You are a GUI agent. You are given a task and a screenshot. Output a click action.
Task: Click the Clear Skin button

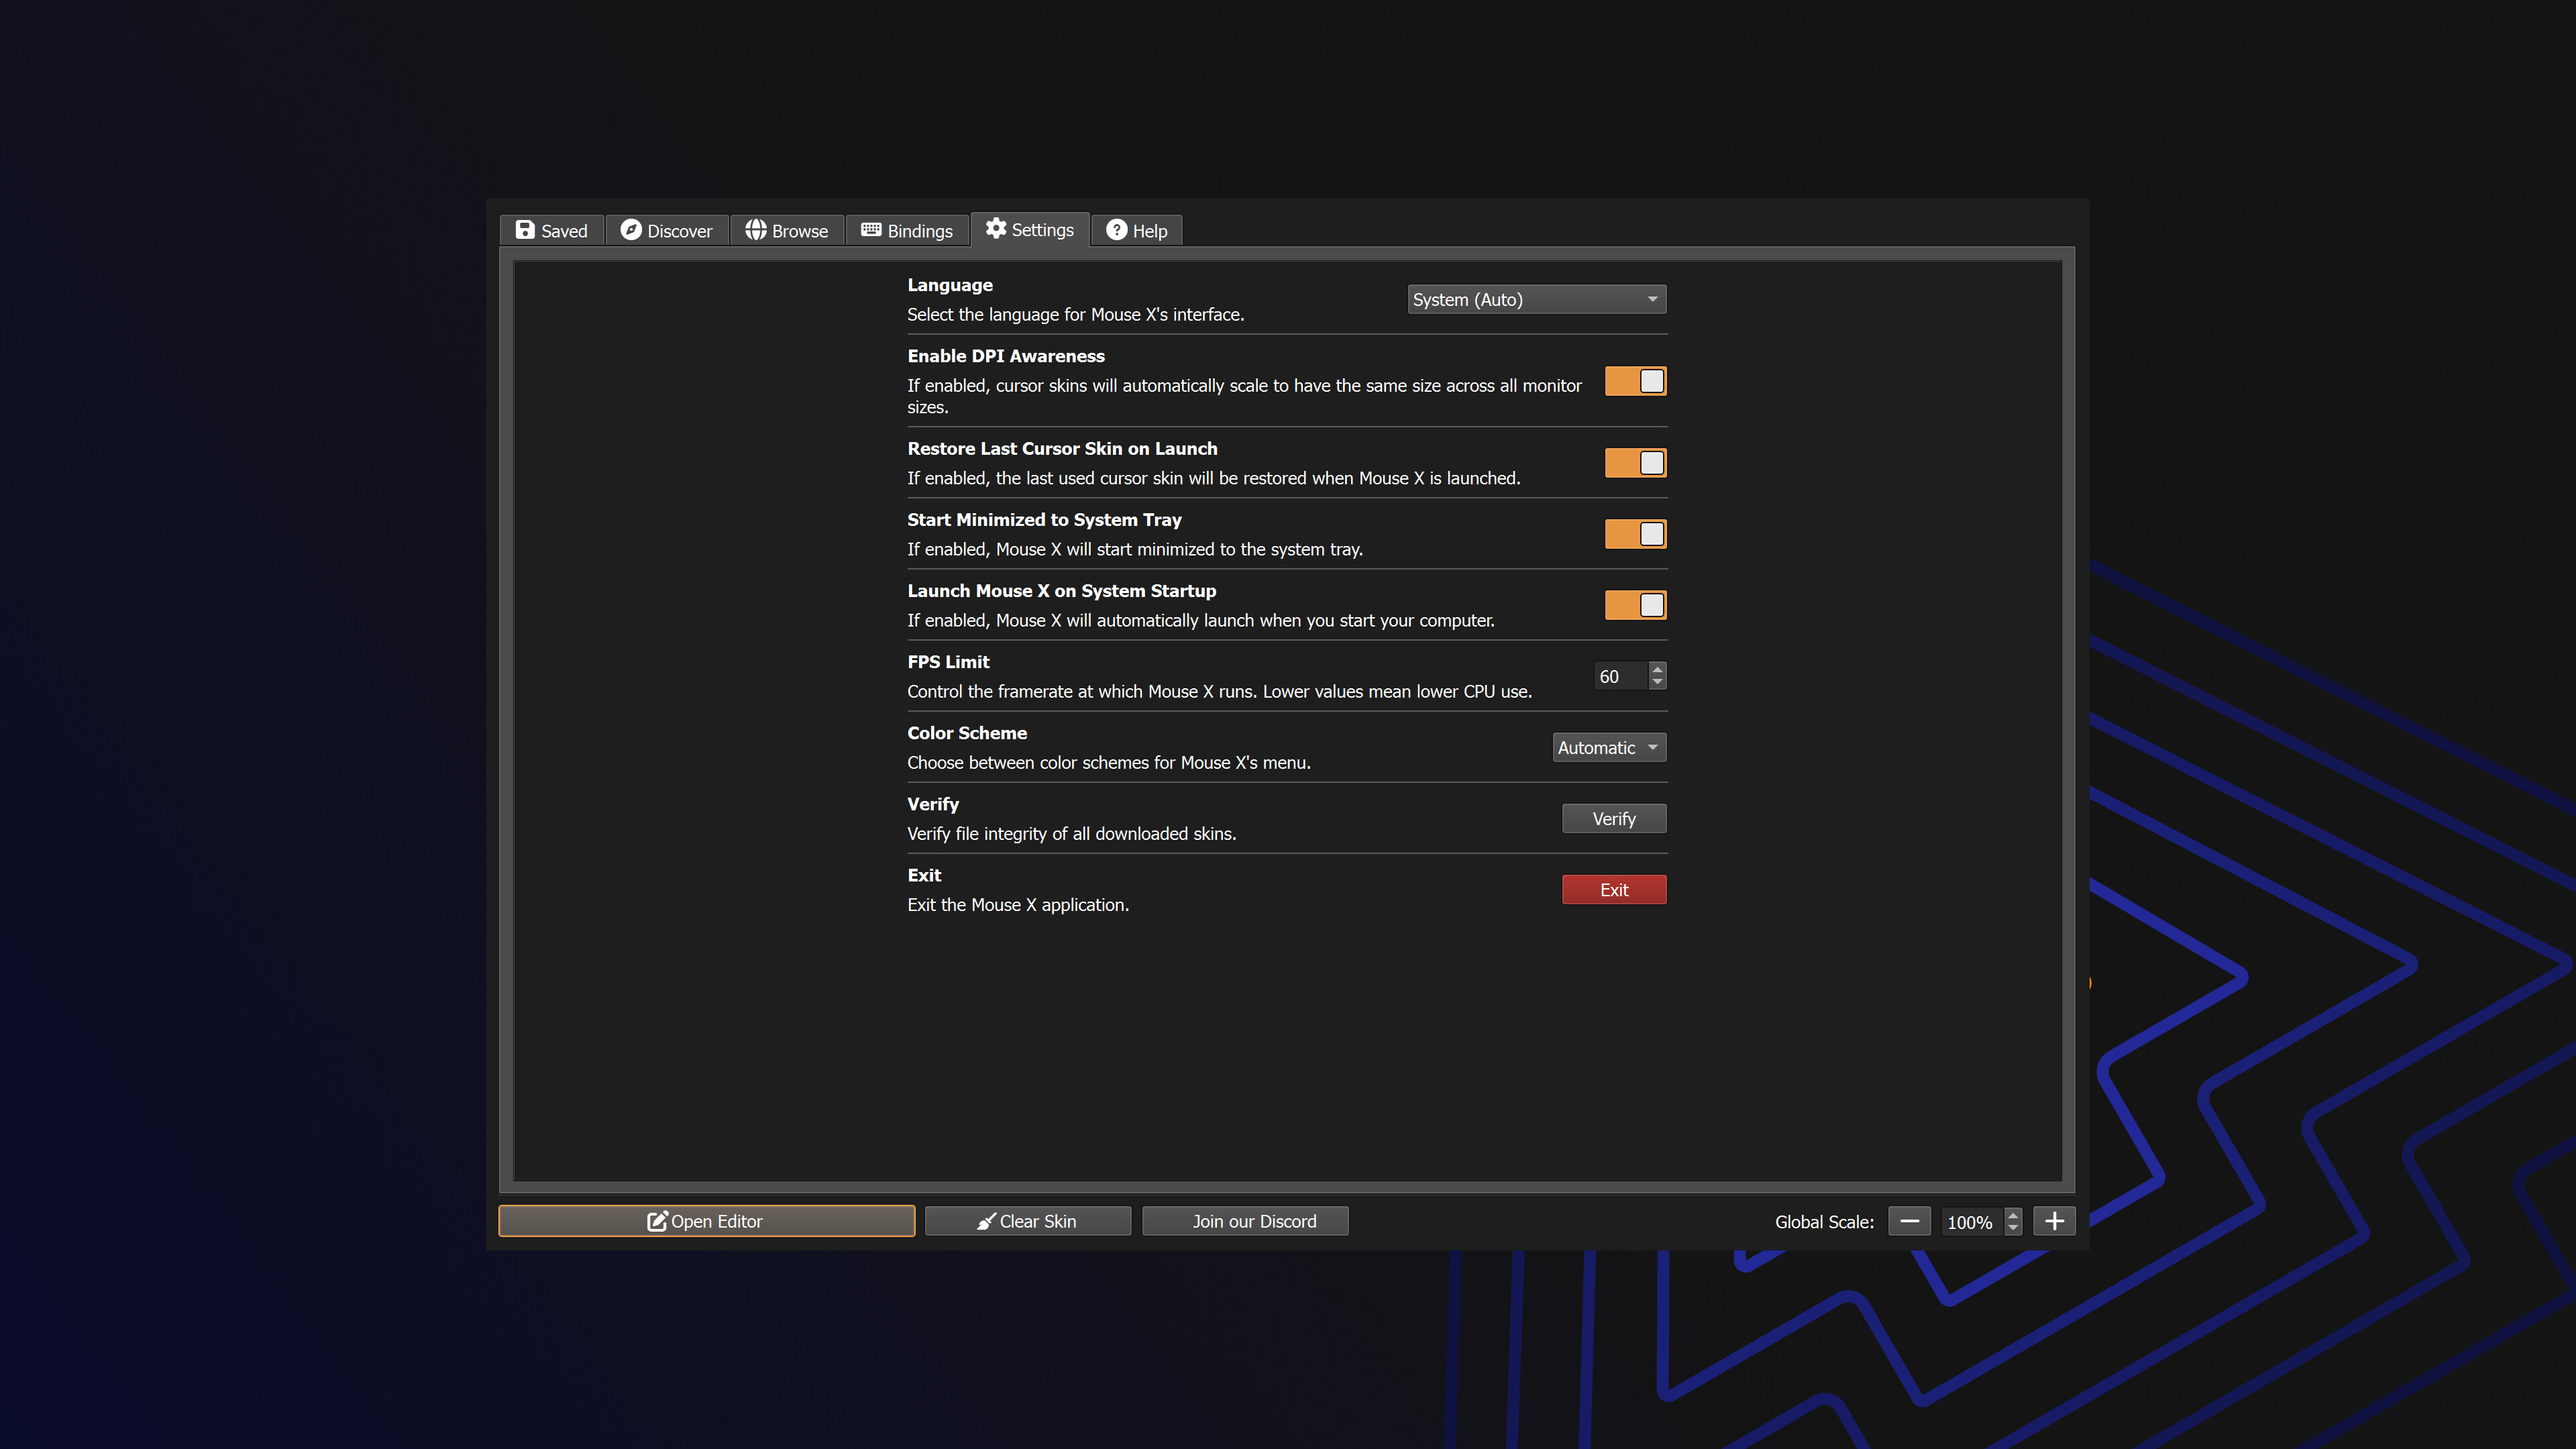[x=1028, y=1221]
